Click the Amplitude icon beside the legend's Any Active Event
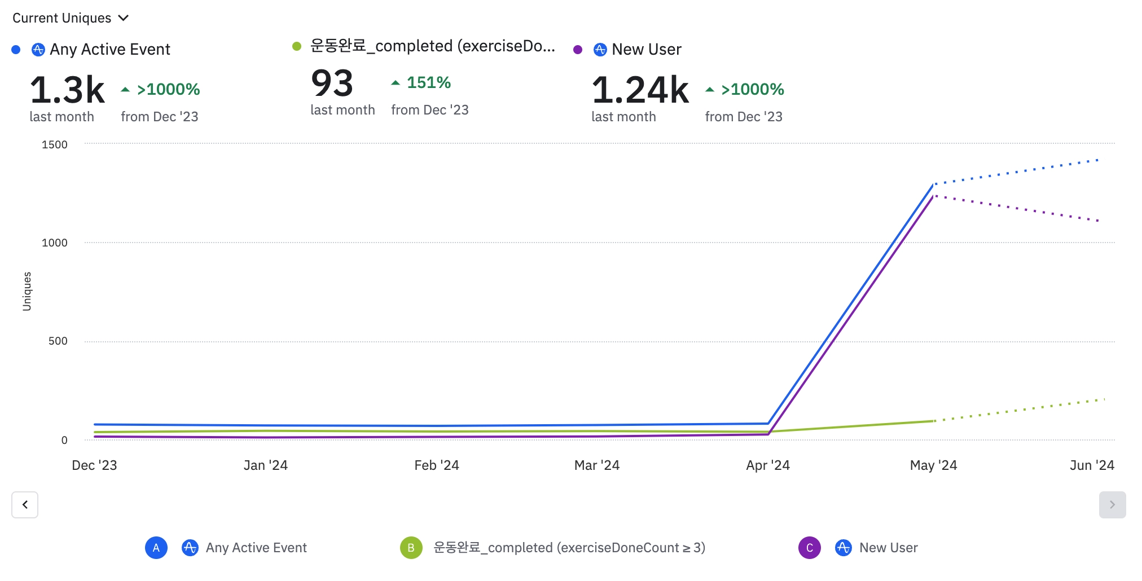Image resolution: width=1142 pixels, height=581 pixels. [x=190, y=548]
